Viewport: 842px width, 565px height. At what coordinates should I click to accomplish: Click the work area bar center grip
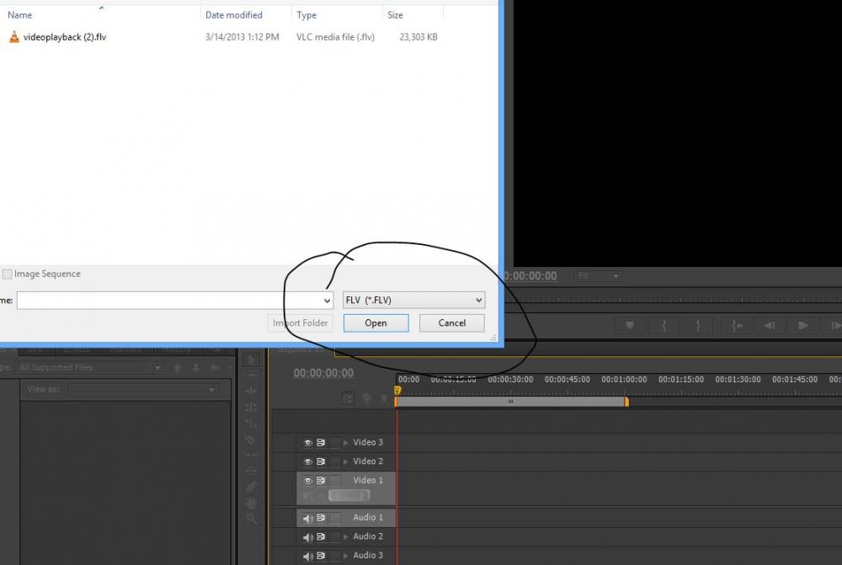[511, 401]
